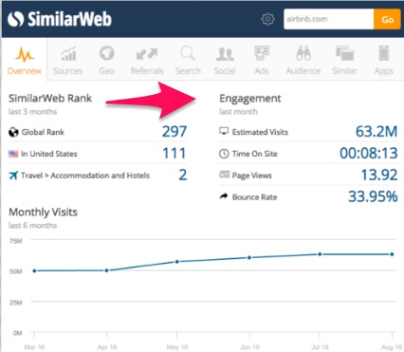Click the SimilarWeb logo
Screen dimensions: 404x352
pos(60,19)
